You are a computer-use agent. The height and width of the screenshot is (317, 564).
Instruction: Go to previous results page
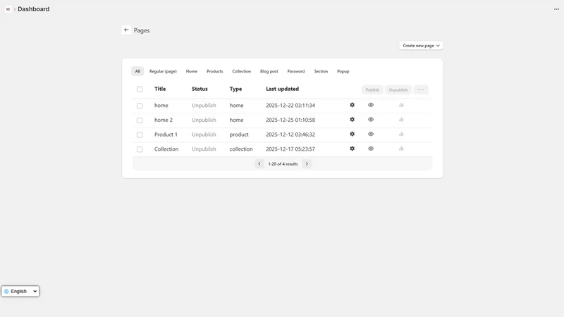pos(259,164)
